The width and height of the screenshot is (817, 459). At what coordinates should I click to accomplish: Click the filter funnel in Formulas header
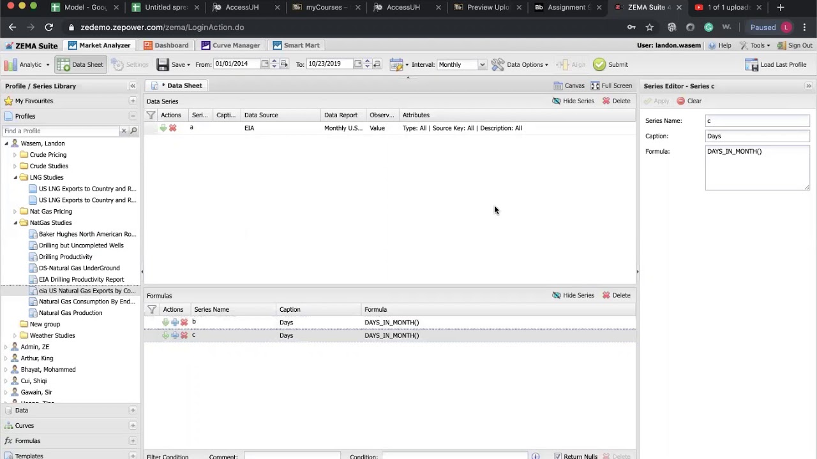point(151,310)
